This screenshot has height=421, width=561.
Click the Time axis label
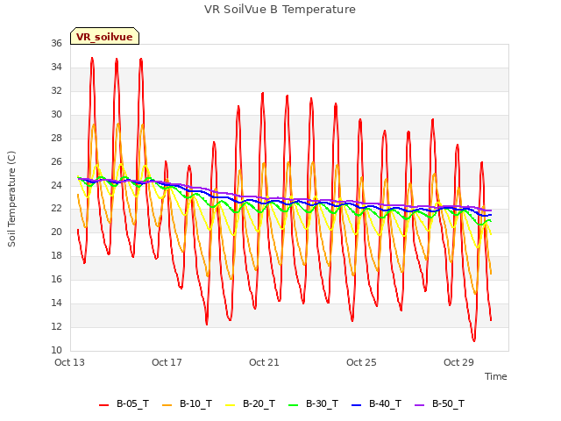[495, 376]
